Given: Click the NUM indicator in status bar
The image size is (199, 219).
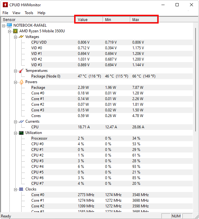Looking at the screenshot, I should click(x=176, y=216).
